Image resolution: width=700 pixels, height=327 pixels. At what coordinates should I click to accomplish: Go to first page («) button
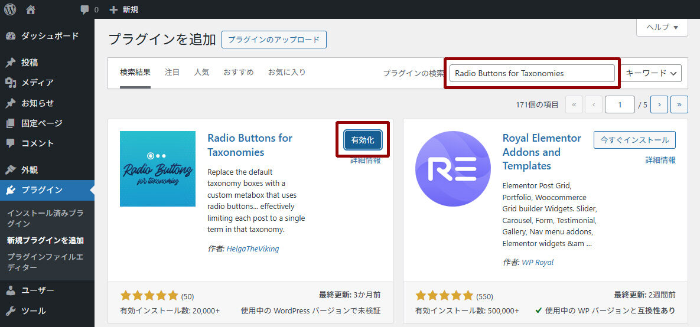click(x=574, y=105)
